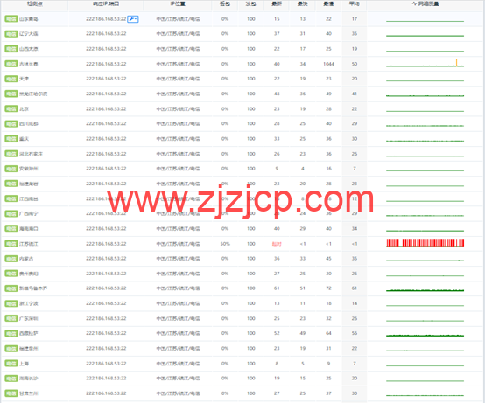Sort by the 丢包 column header
This screenshot has width=485, height=403.
pyautogui.click(x=225, y=4)
